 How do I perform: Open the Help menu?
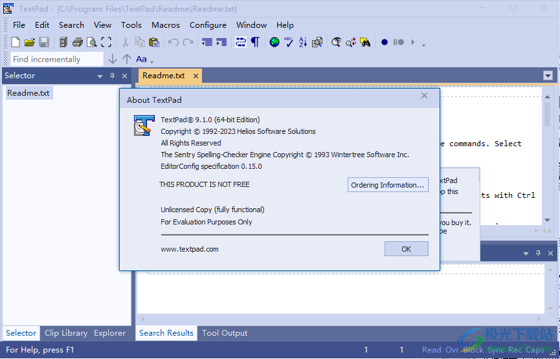[x=285, y=25]
